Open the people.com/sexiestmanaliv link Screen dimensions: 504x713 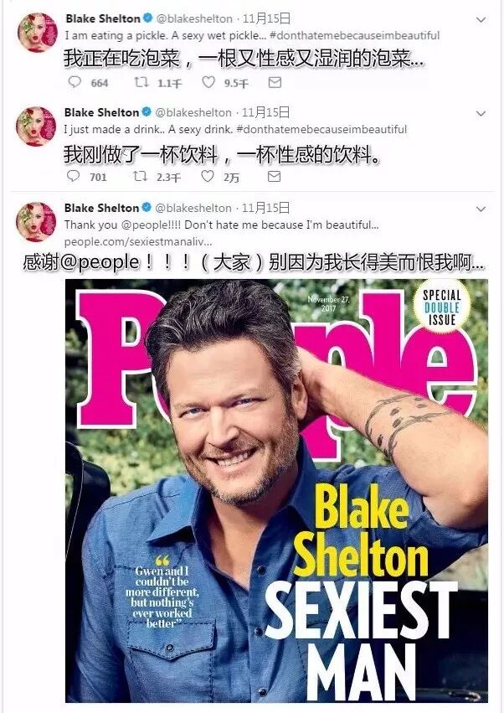pos(138,241)
